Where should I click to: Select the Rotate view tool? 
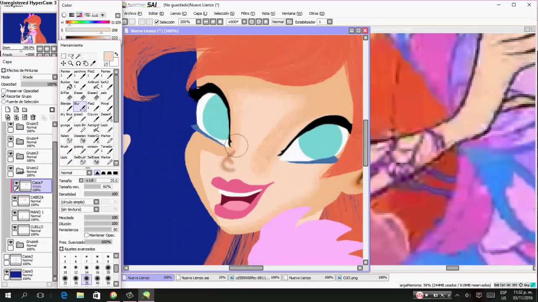[78, 63]
